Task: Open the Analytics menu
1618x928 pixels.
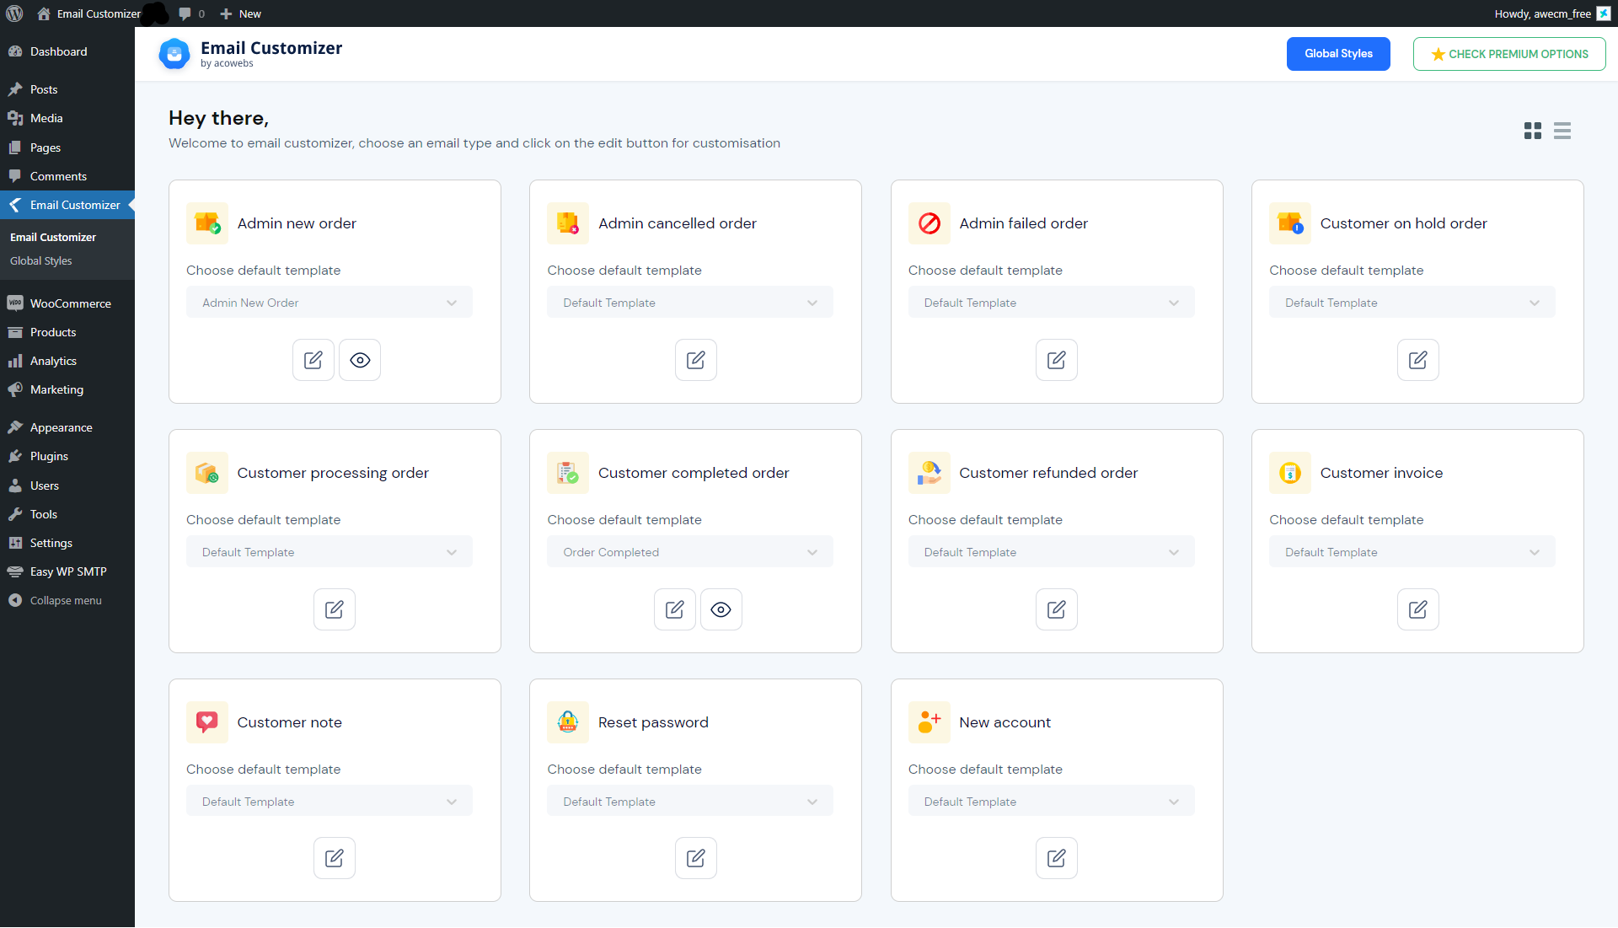Action: [67, 361]
